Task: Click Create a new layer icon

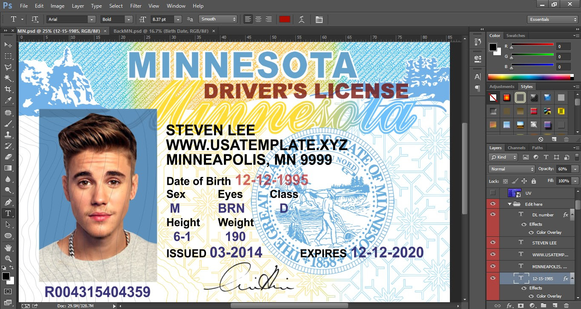Action: pyautogui.click(x=555, y=305)
